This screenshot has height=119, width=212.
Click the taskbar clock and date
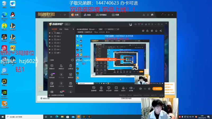(202, 117)
